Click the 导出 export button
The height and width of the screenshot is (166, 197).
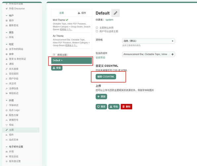[114, 107]
